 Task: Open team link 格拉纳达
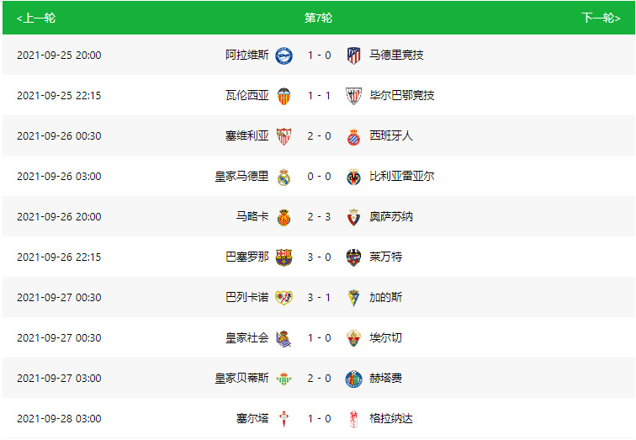point(391,418)
